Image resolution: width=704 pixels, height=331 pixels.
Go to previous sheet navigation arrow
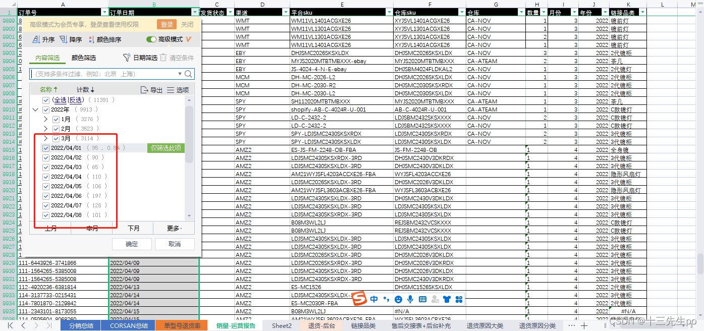[23, 326]
